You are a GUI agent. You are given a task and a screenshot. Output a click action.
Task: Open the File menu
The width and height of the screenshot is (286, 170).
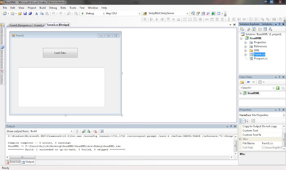(5, 8)
